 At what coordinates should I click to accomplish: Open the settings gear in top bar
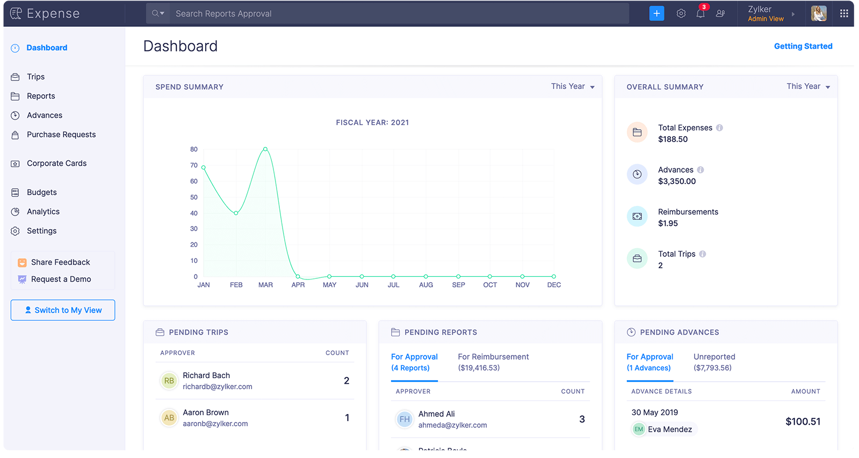click(x=681, y=13)
